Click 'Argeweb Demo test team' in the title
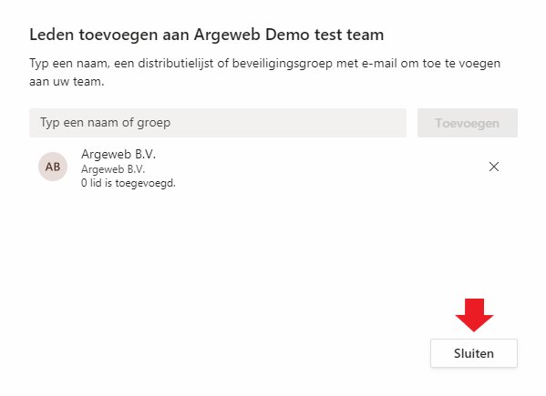 tap(289, 35)
